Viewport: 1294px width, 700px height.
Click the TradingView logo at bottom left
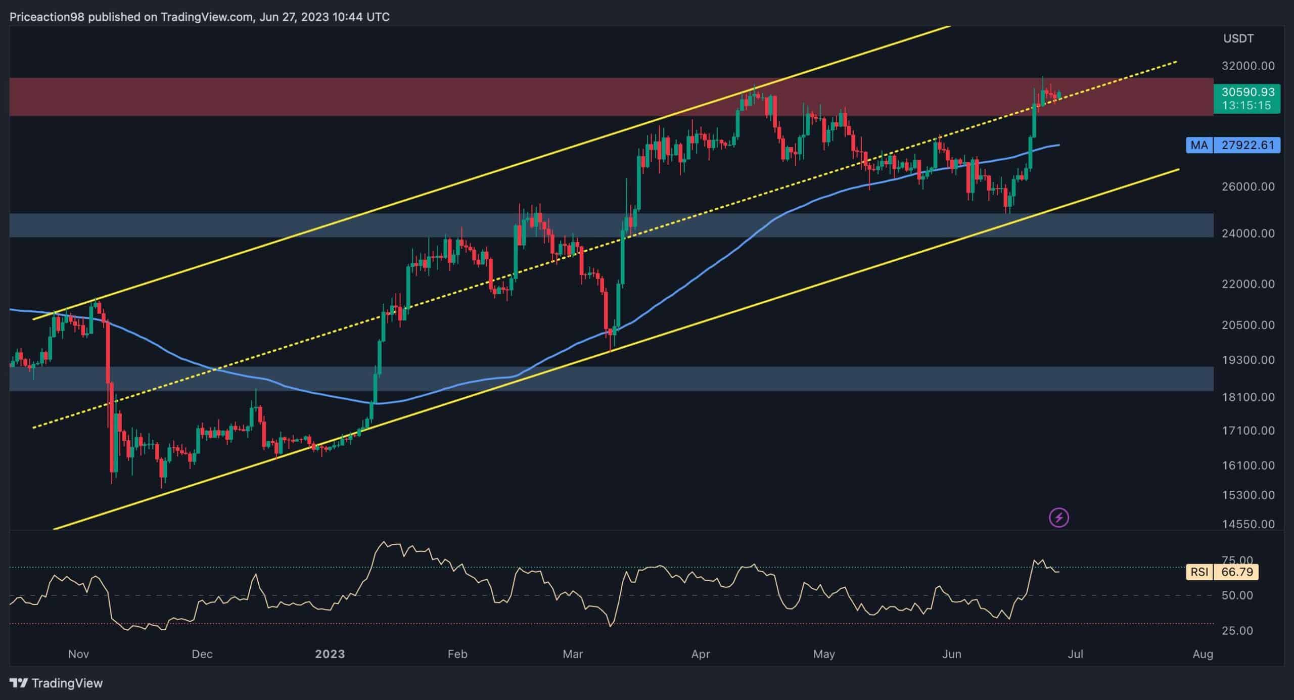(x=56, y=683)
